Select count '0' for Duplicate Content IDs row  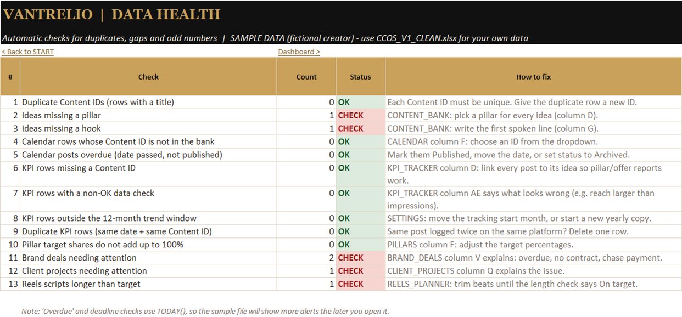306,102
